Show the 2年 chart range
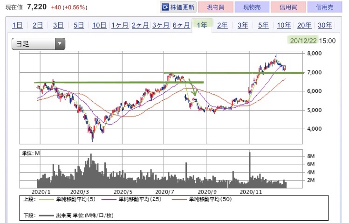This screenshot has height=223, width=349. click(x=222, y=25)
